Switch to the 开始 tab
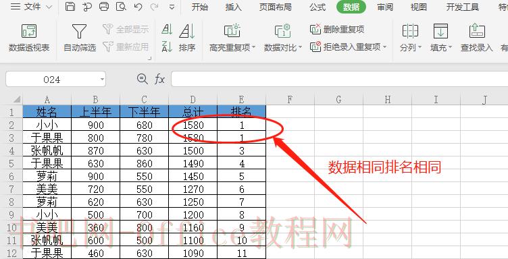The width and height of the screenshot is (508, 259). click(x=199, y=7)
